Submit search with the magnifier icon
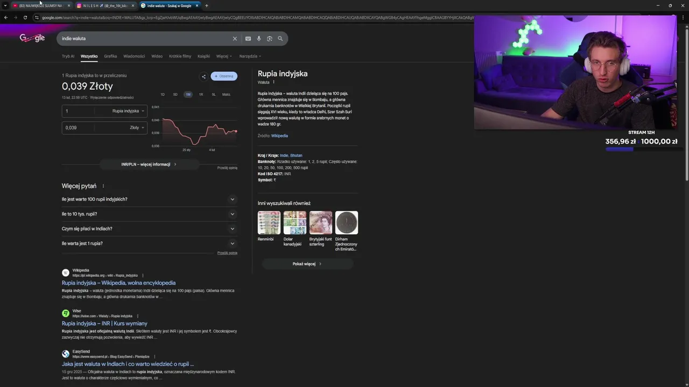This screenshot has height=387, width=689. coord(280,39)
